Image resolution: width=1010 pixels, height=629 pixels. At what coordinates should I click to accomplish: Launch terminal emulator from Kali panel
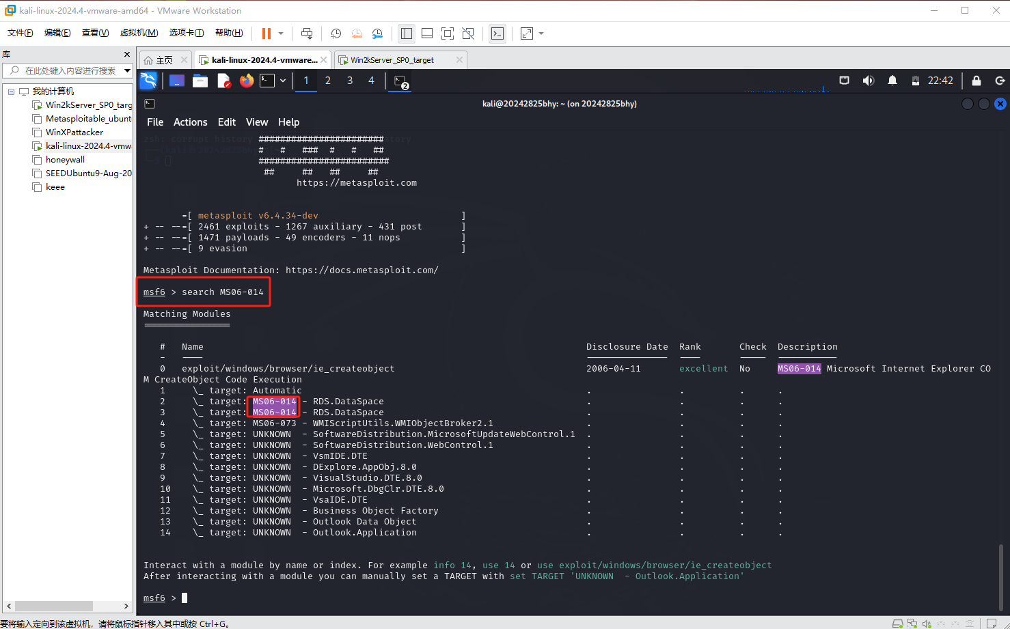point(267,81)
